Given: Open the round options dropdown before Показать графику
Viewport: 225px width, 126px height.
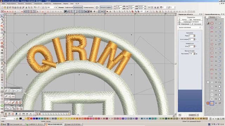Looking at the screenshot, I should (x=97, y=7).
